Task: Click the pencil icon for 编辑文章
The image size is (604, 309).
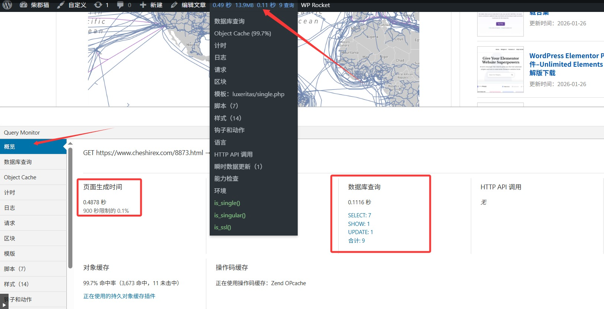Action: (x=174, y=5)
